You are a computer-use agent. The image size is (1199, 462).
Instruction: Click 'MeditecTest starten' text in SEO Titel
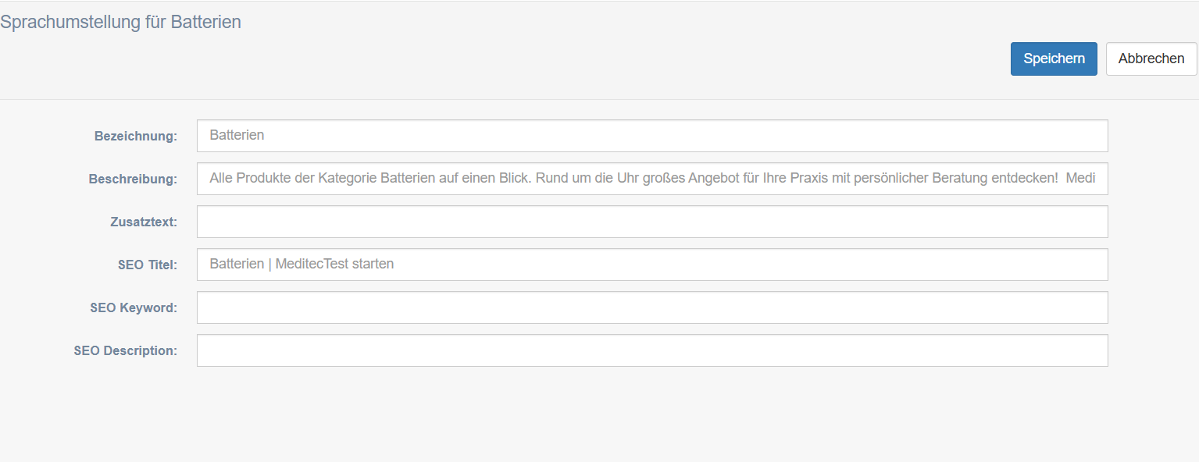[334, 264]
